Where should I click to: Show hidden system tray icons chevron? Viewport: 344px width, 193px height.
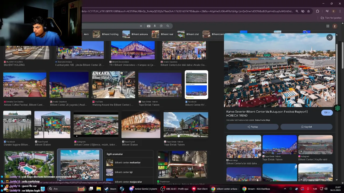click(x=285, y=189)
